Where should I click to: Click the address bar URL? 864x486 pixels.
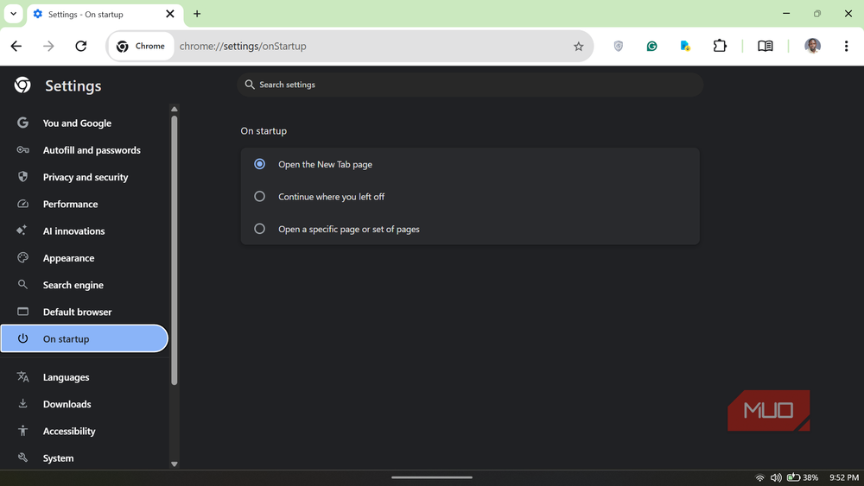[x=243, y=47]
